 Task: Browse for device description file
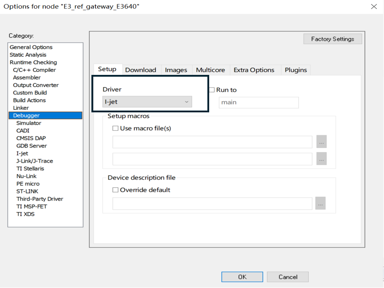320,203
